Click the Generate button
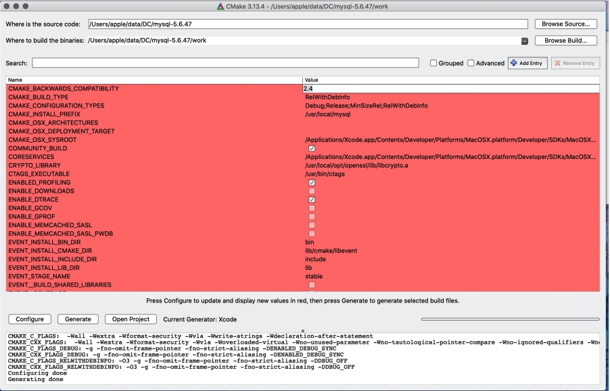Screen dimensions: 610x391 click(78, 319)
